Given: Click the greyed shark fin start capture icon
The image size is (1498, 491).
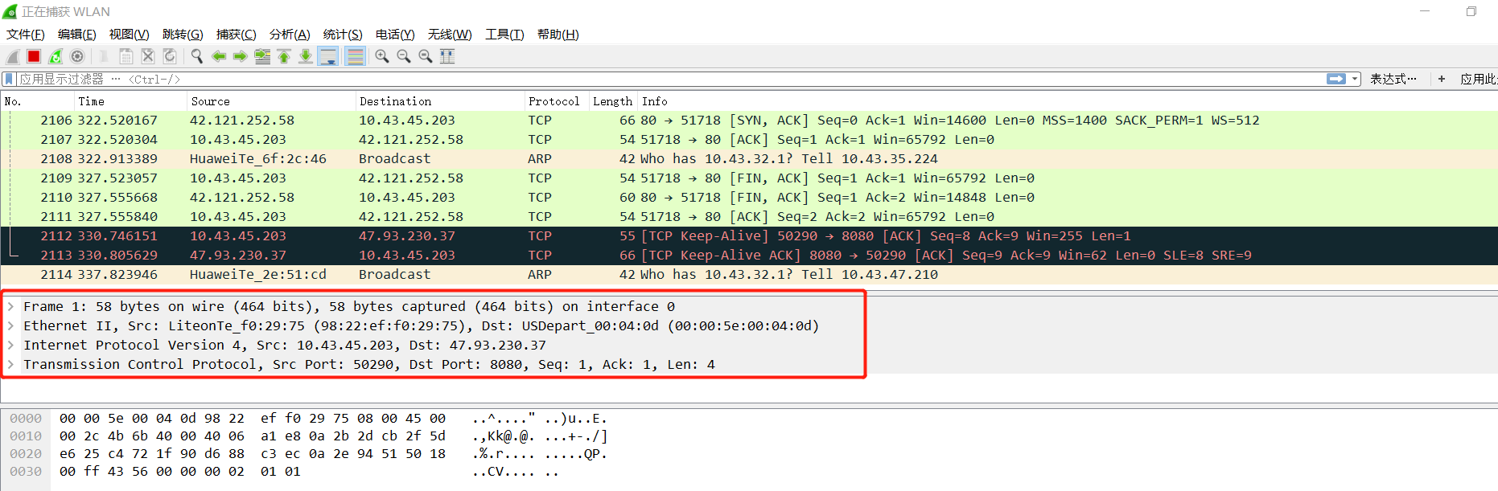Looking at the screenshot, I should point(13,56).
